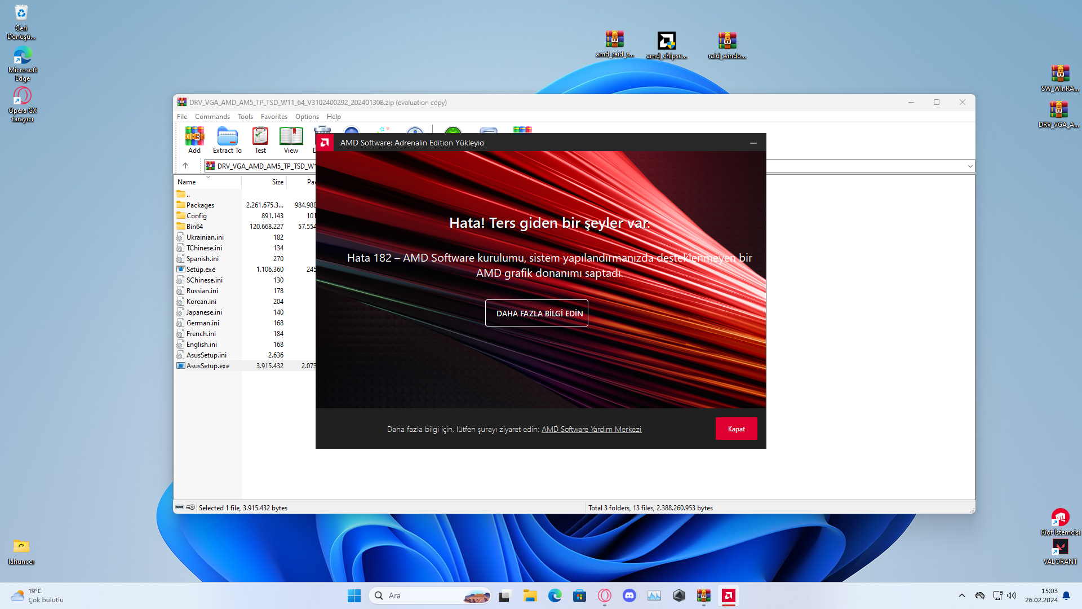Image resolution: width=1082 pixels, height=609 pixels.
Task: Select the Packages folder in the list
Action: tap(201, 205)
